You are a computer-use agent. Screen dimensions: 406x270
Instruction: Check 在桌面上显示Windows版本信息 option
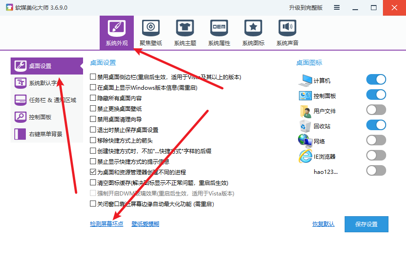click(93, 87)
